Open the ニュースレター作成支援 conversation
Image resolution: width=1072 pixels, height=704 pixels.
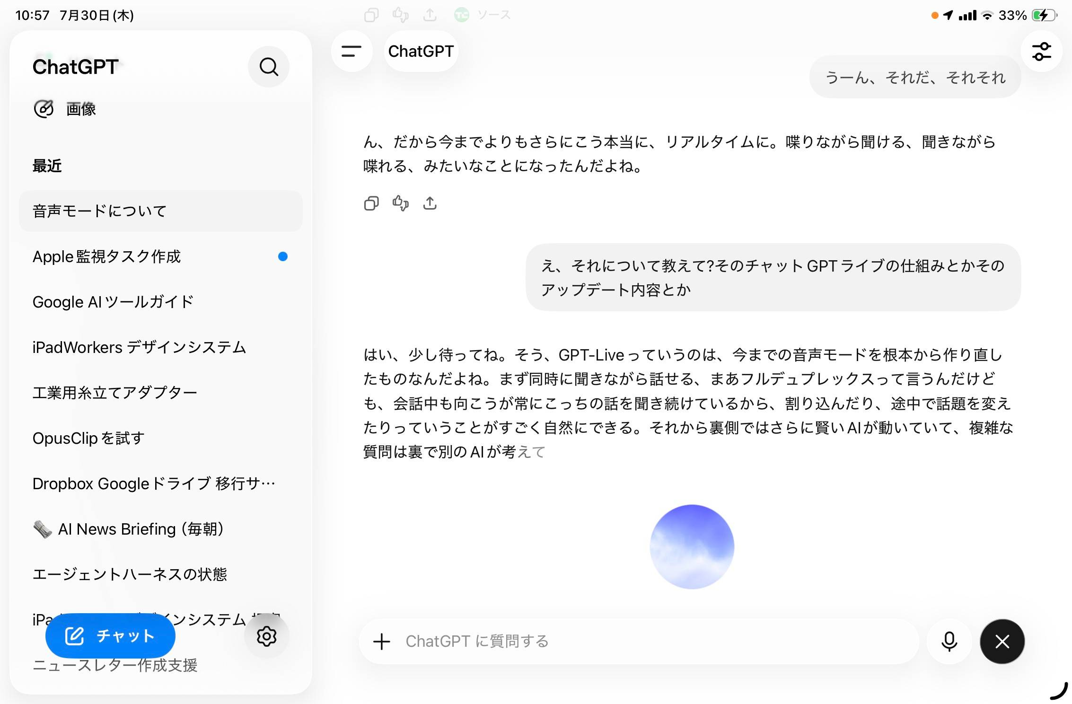point(115,665)
